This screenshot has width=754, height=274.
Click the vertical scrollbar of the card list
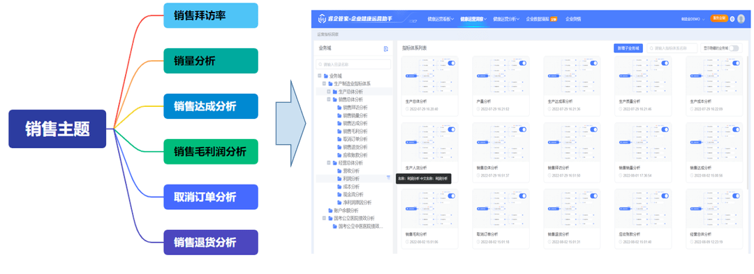point(747,123)
